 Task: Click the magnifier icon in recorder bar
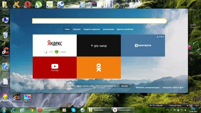[x=154, y=105]
